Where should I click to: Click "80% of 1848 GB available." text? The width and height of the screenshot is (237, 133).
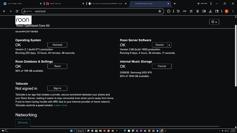pos(135,76)
